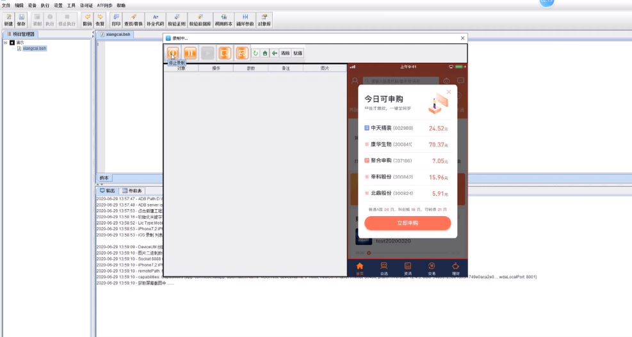Click the fourth orange icon in the recording toolbar
The image size is (632, 337).
225,52
